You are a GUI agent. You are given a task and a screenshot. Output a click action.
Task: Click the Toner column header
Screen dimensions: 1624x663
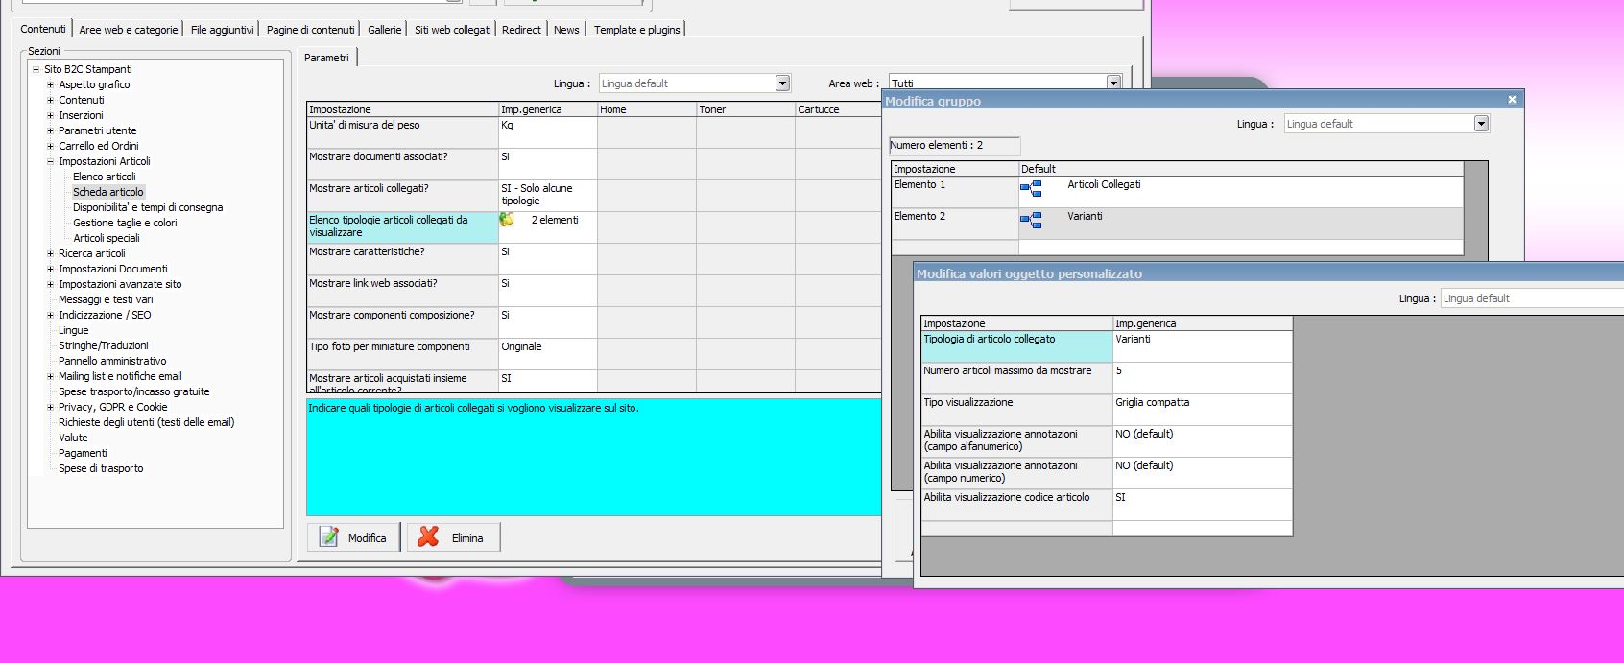pos(746,109)
